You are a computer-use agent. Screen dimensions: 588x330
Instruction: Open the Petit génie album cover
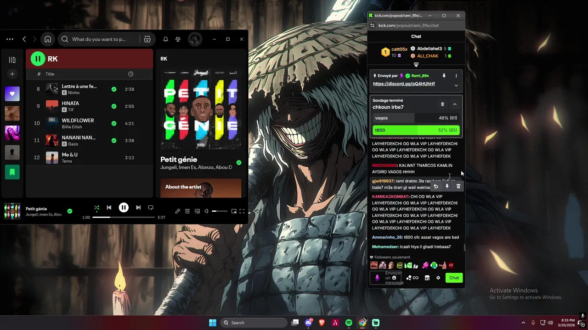201,109
